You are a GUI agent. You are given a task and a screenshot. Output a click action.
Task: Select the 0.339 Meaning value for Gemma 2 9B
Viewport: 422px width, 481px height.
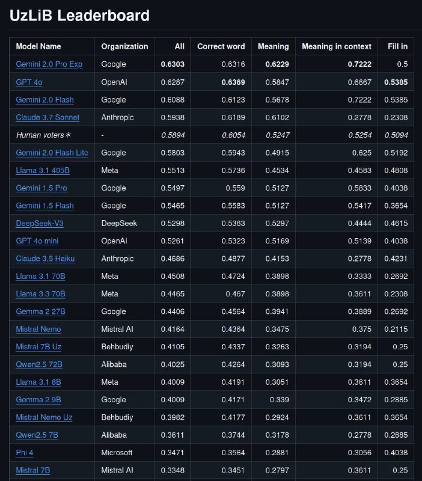[279, 400]
